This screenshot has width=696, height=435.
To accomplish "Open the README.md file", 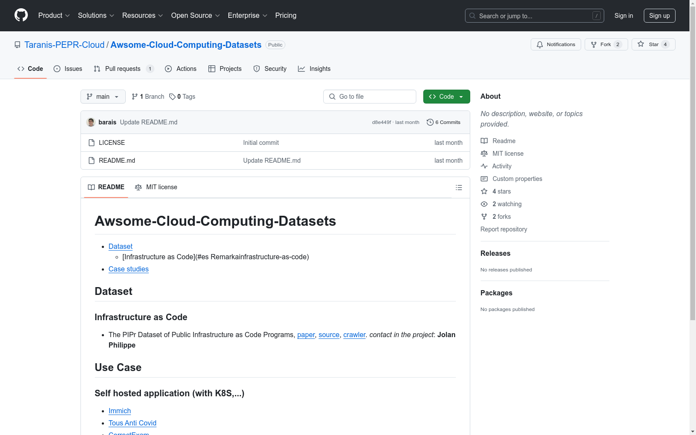I will click(x=117, y=161).
